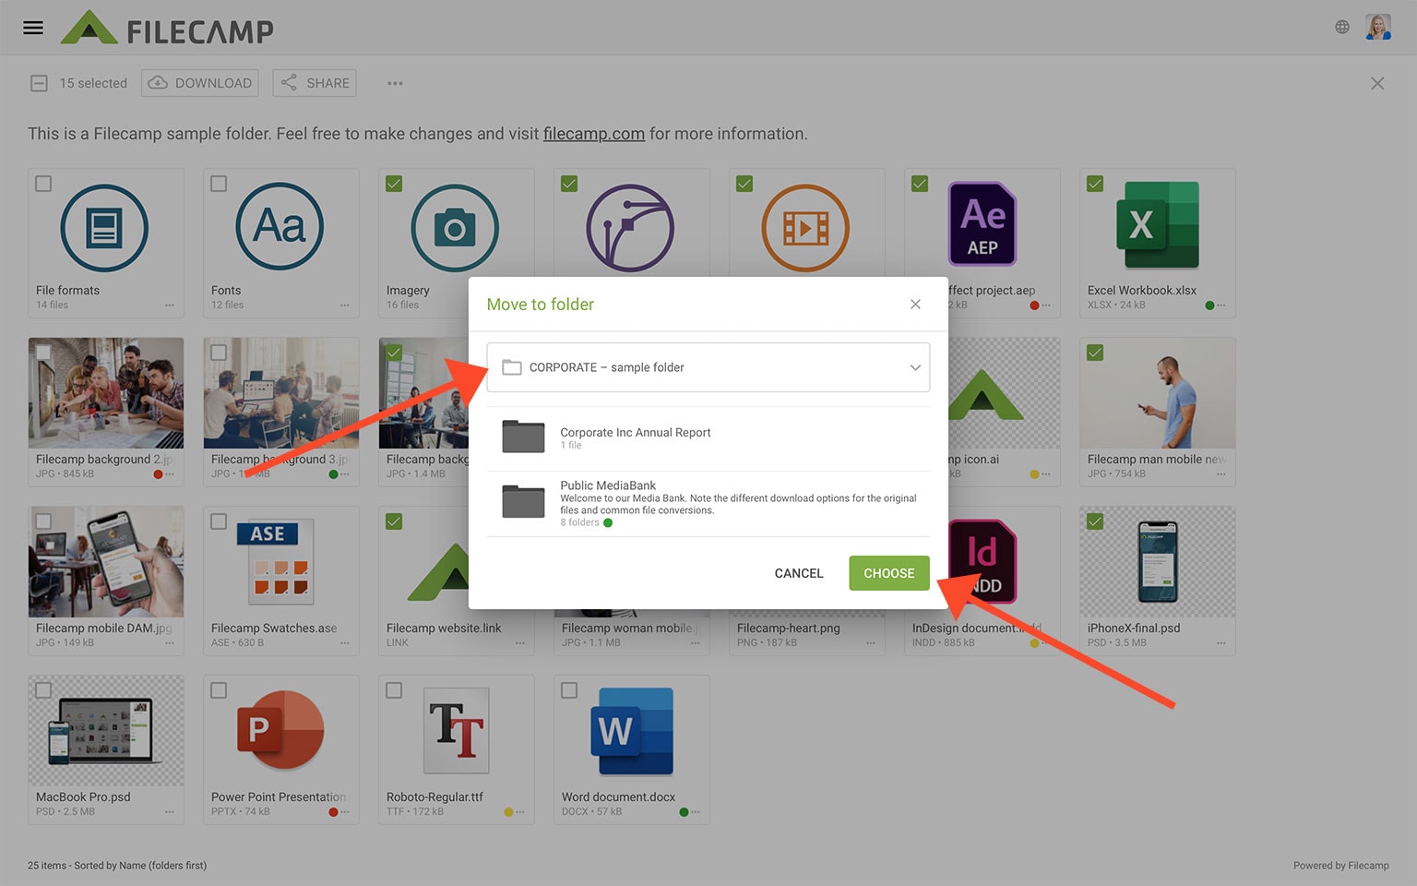
Task: Choose the Public MediaBank folder
Action: (x=708, y=503)
